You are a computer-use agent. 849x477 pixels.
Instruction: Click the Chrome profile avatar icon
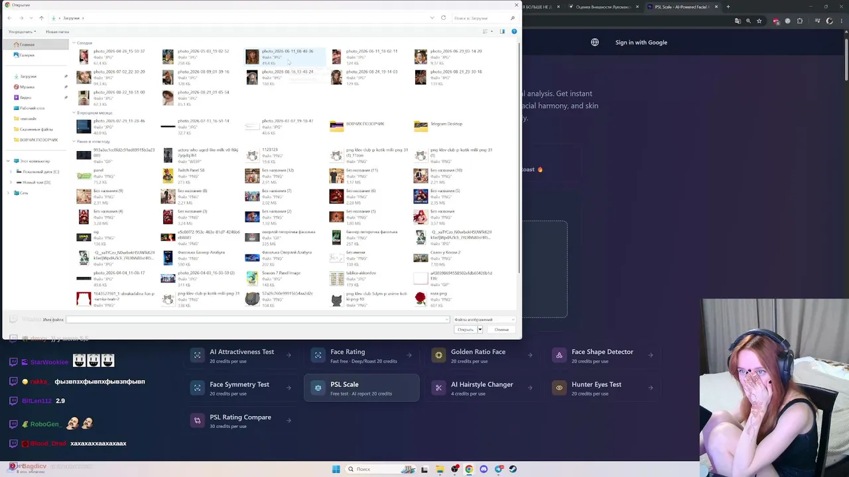(x=829, y=21)
